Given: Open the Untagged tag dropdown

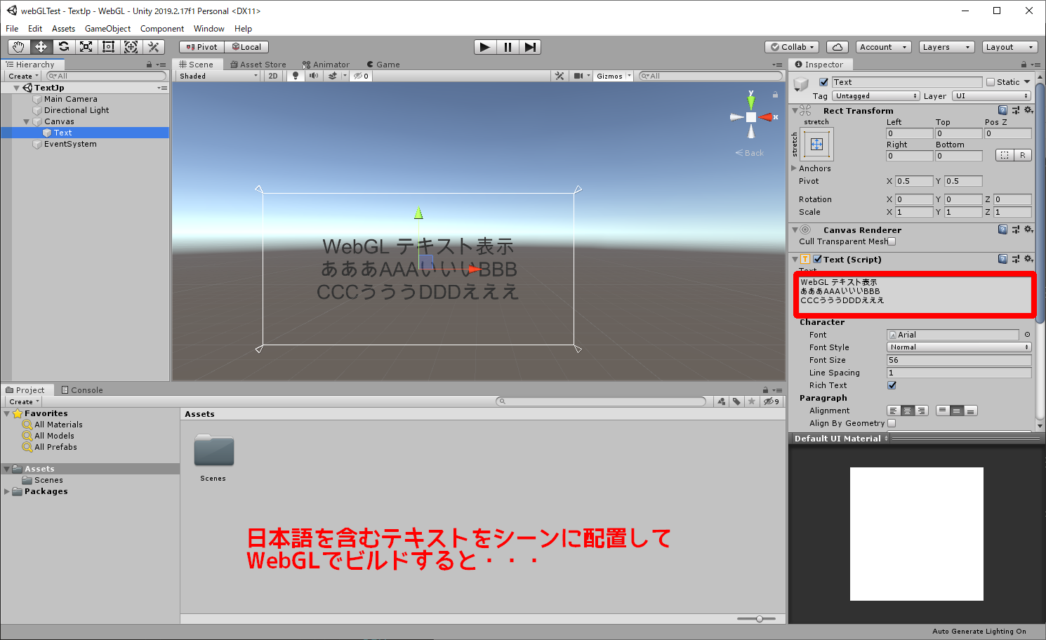Looking at the screenshot, I should click(876, 96).
